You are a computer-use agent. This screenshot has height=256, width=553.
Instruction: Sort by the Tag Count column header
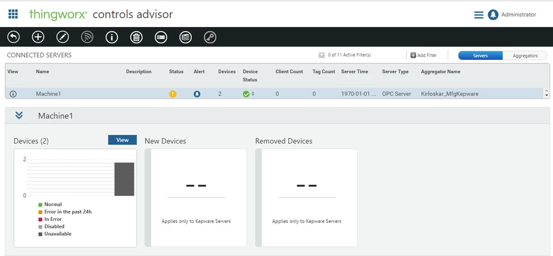pyautogui.click(x=324, y=71)
